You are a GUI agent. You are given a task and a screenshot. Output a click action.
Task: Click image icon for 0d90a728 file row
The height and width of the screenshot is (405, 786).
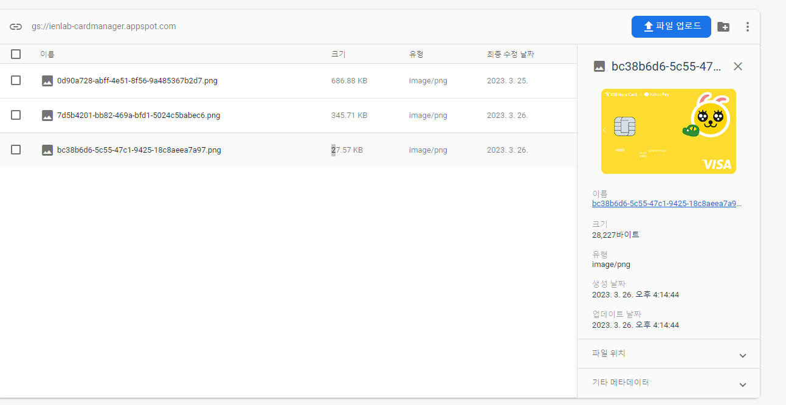(47, 81)
